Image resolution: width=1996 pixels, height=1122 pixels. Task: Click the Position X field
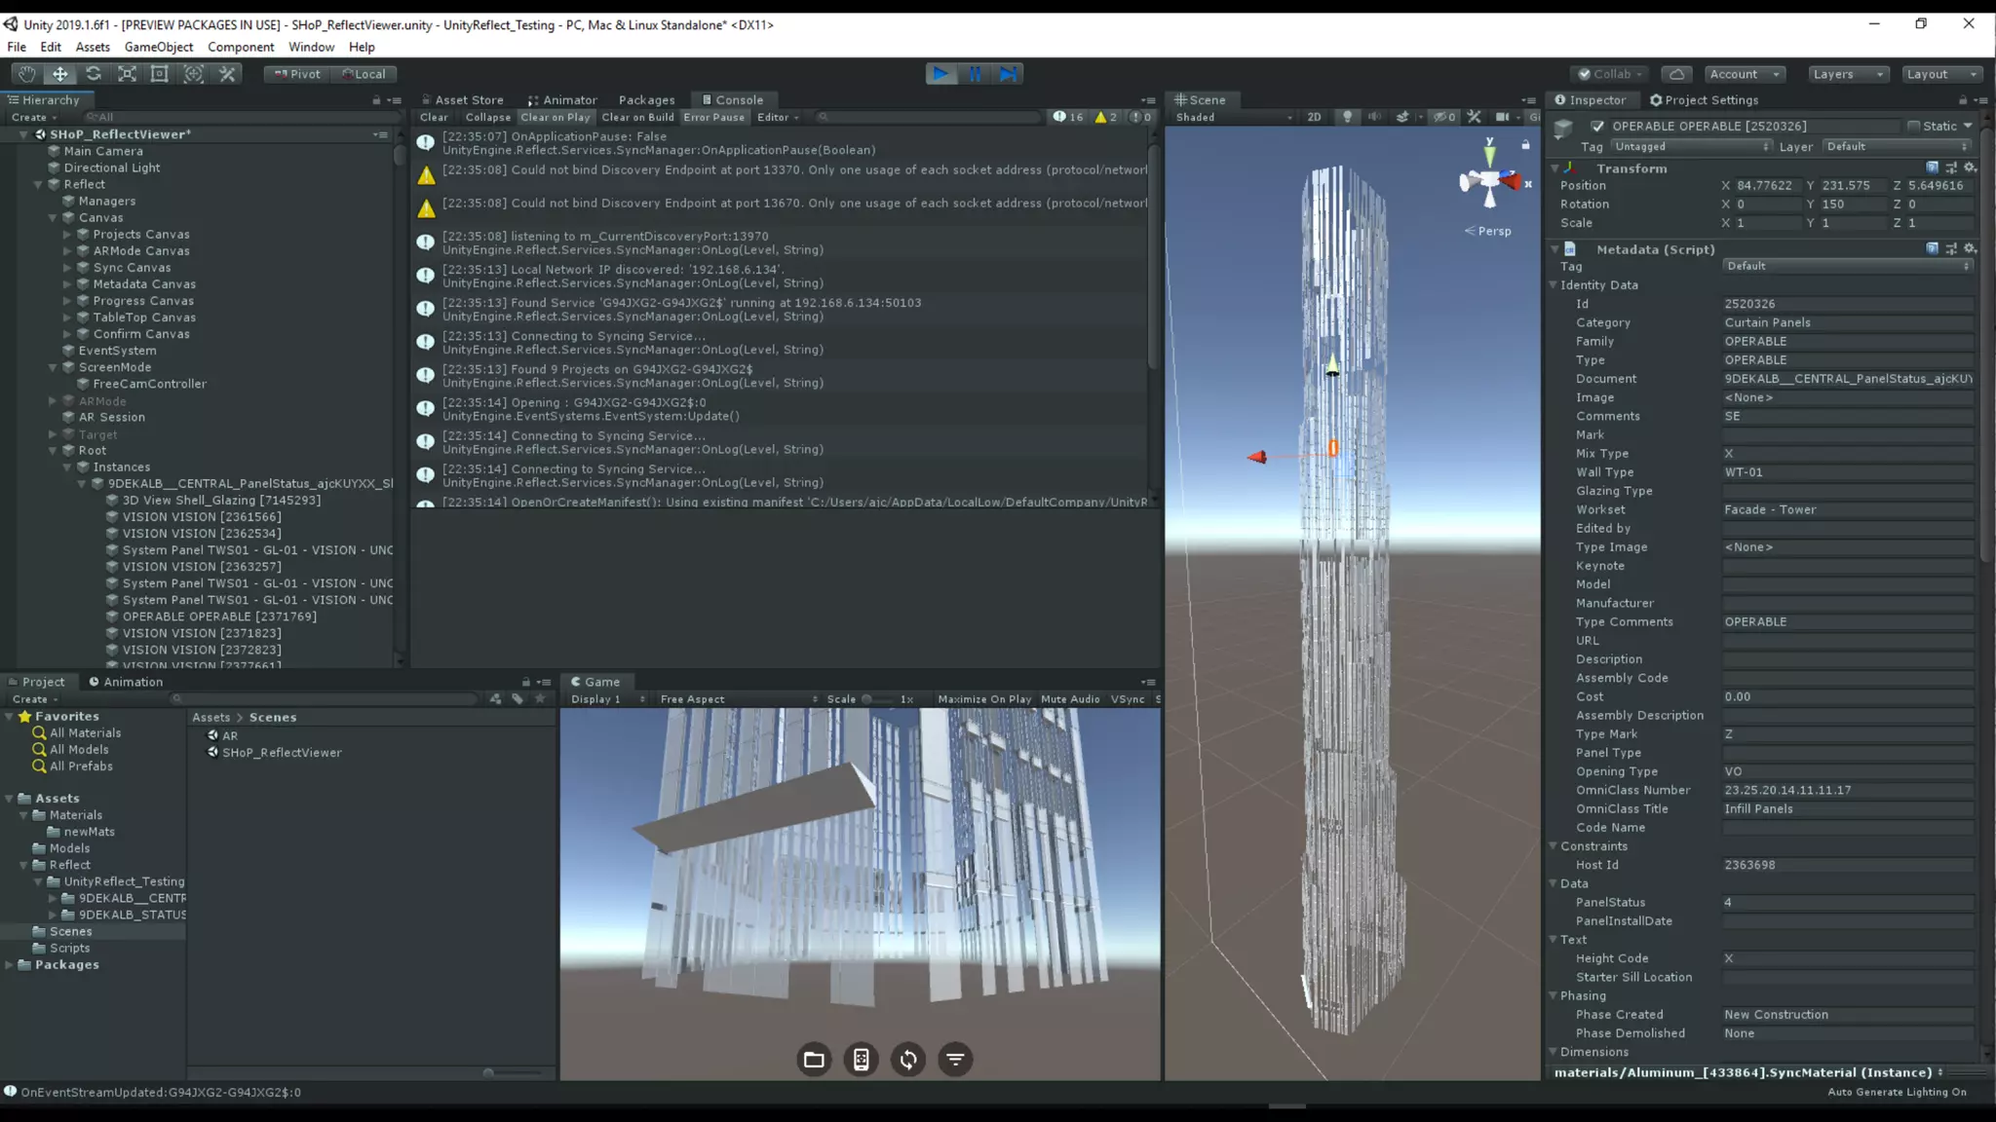[1766, 185]
